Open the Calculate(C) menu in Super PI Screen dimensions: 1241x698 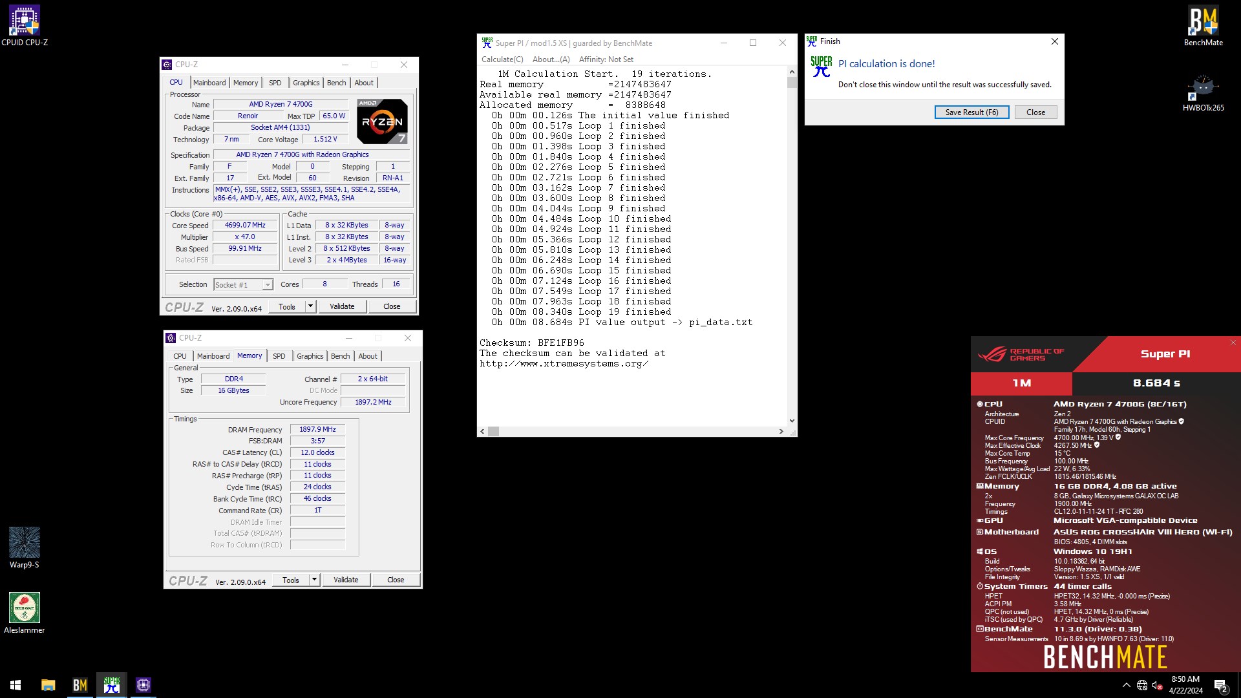tap(502, 59)
